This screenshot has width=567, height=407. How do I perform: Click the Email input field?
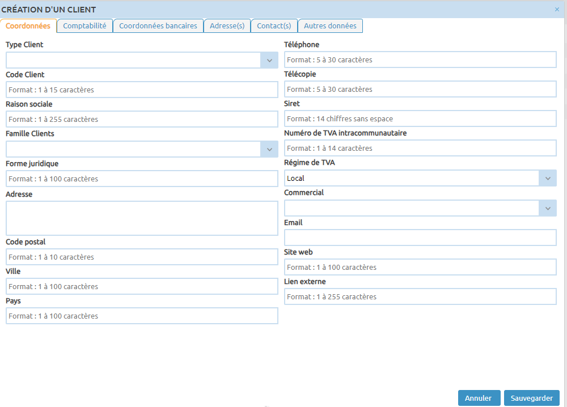click(x=420, y=238)
